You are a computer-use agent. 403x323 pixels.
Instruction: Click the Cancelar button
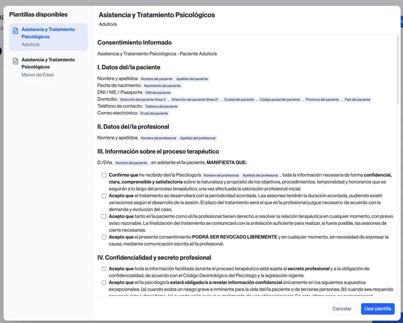[342, 309]
